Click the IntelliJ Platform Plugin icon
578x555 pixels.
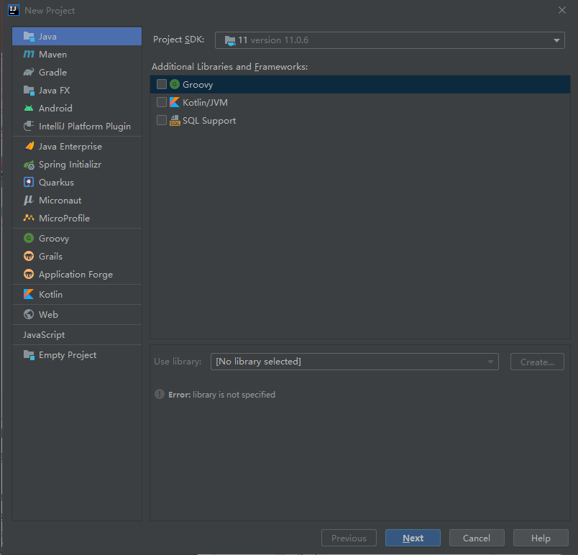point(29,126)
